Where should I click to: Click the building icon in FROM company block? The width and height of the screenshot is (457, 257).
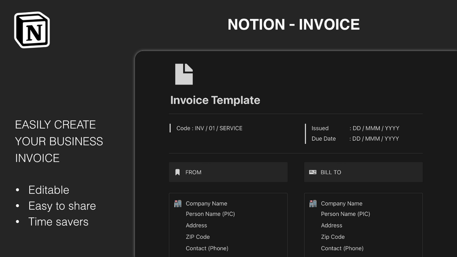coord(178,203)
